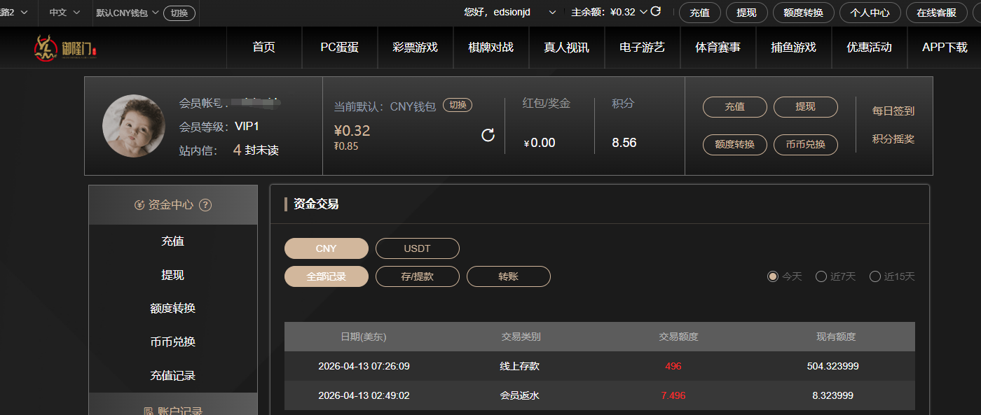Open the 中文 language dropdown
The width and height of the screenshot is (981, 415).
point(64,13)
